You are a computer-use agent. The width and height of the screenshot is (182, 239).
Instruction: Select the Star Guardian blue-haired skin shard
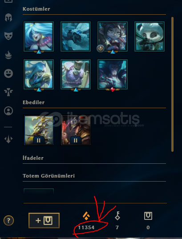pos(39,36)
